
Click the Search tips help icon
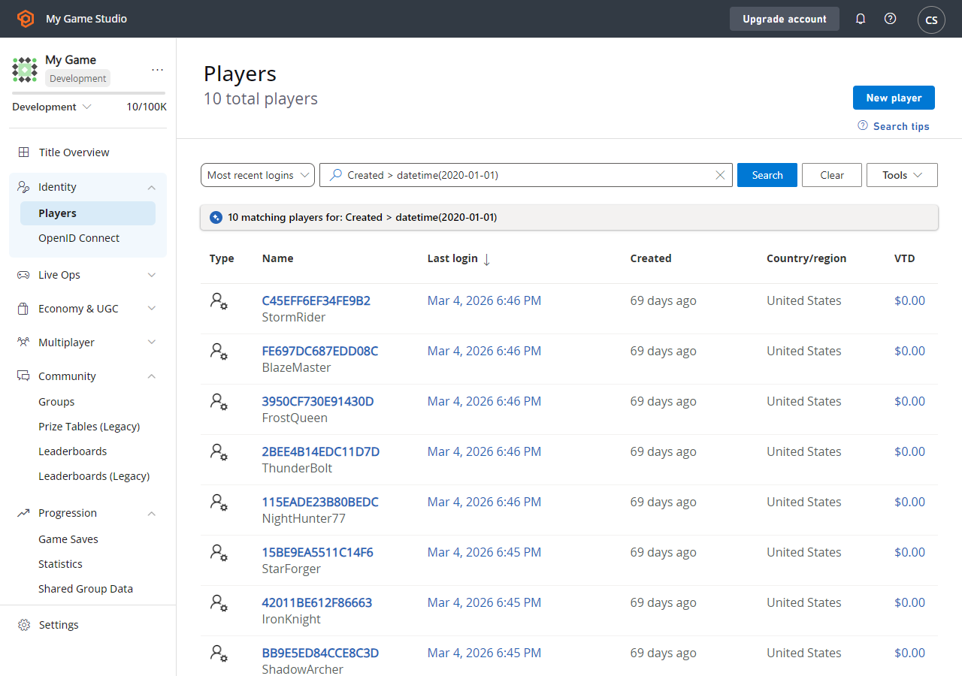863,125
